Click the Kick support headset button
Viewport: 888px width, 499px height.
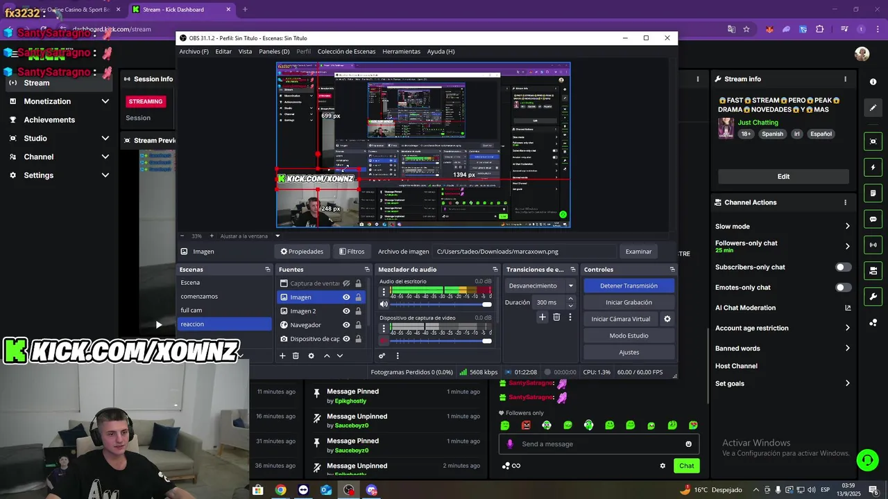866,459
